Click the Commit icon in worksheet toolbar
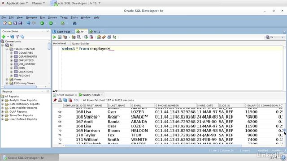 click(86, 37)
